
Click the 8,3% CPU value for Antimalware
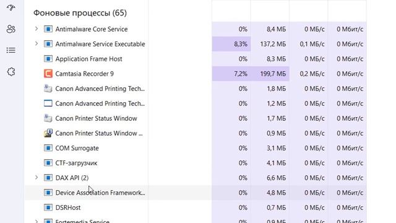pos(241,44)
